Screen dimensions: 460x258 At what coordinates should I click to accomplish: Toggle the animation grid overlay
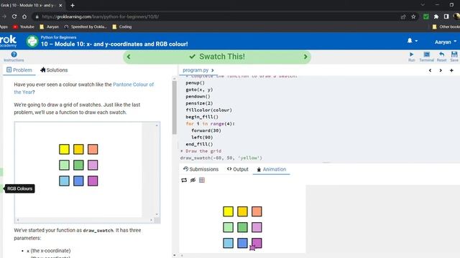[202, 180]
